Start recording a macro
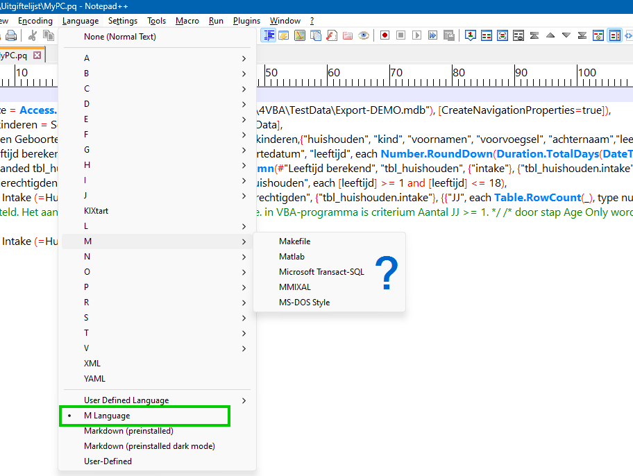This screenshot has height=476, width=633. pos(385,35)
